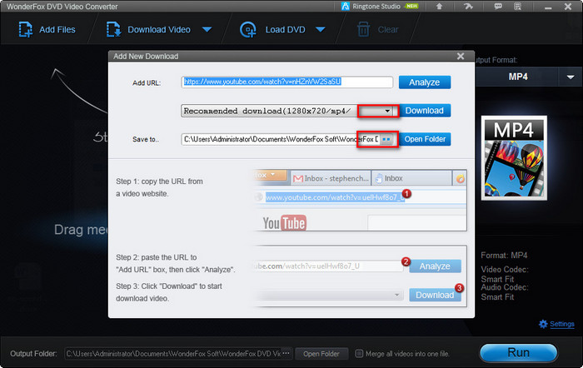Click the Download Video label
Image resolution: width=583 pixels, height=368 pixels.
(x=159, y=30)
